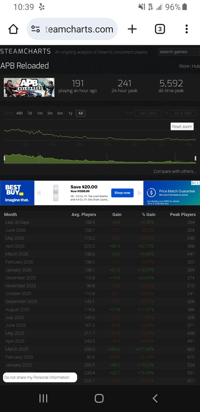Click the 241 24-hour peak stat
Image resolution: width=200 pixels, height=412 pixels.
[125, 86]
